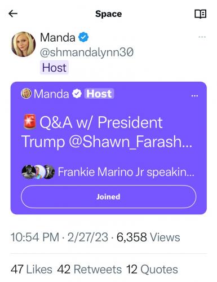217x282 pixels.
Task: Go back using the left arrow
Action: coord(13,14)
